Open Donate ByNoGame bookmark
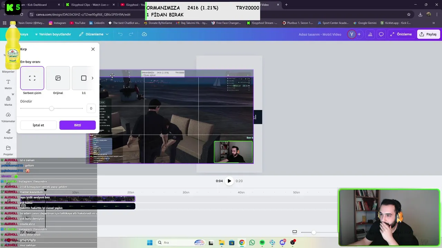The width and height of the screenshot is (442, 248). point(158,23)
